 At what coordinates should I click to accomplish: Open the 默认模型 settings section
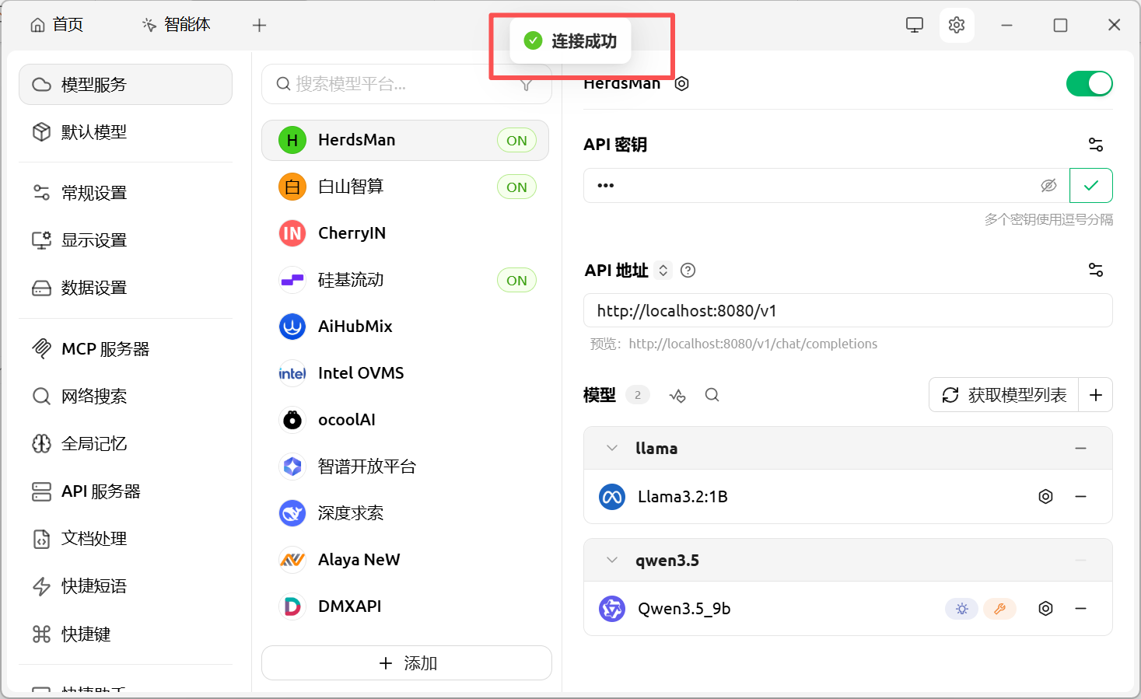click(125, 132)
